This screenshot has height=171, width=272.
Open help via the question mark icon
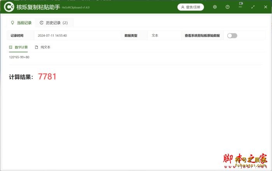[x=227, y=7]
